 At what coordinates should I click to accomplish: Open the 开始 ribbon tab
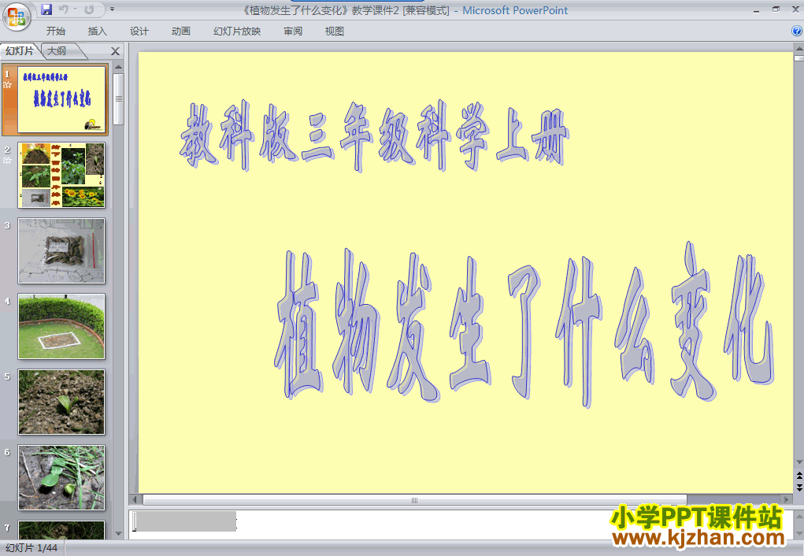tap(55, 32)
